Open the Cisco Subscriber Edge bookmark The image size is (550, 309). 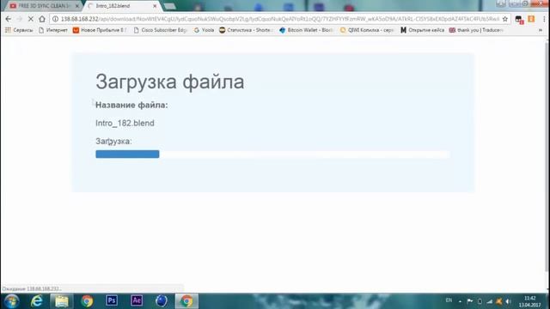[x=161, y=30]
